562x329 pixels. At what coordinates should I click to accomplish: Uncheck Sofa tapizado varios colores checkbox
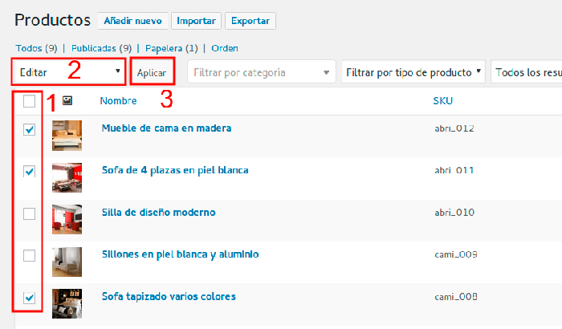pos(29,298)
